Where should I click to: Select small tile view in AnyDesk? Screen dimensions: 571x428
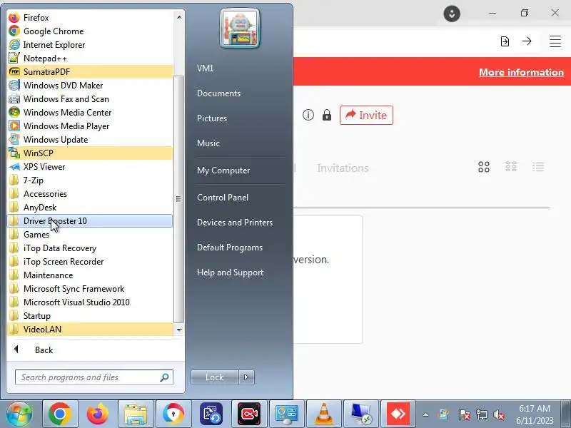(x=511, y=167)
